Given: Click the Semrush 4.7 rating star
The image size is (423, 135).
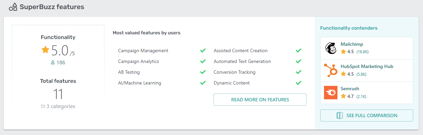Looking at the screenshot, I should (343, 96).
